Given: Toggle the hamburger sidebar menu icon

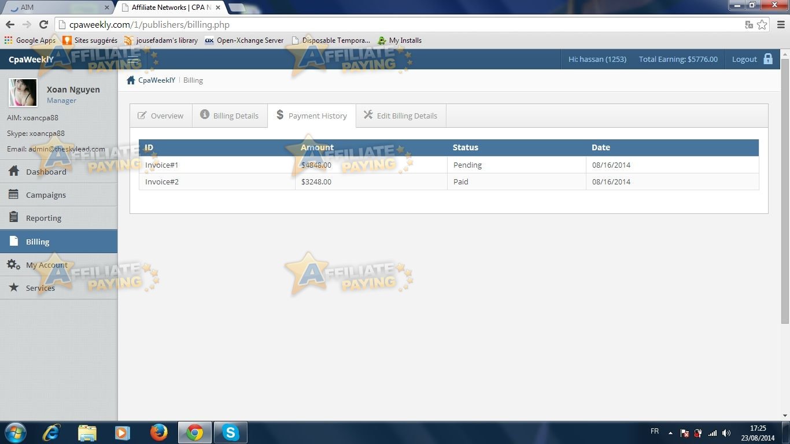Looking at the screenshot, I should (133, 60).
